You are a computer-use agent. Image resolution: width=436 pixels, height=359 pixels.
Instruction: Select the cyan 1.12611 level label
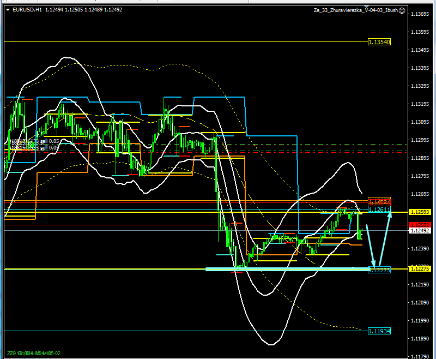tap(379, 210)
